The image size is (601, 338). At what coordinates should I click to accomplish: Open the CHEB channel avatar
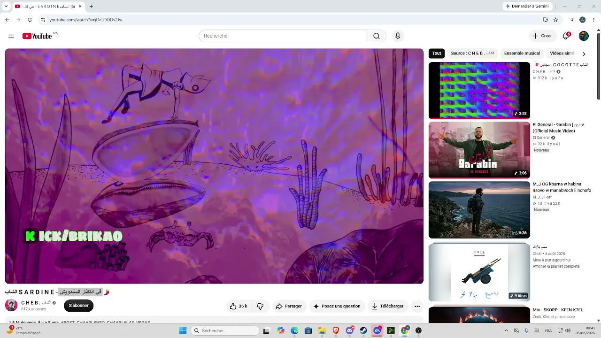tap(11, 305)
